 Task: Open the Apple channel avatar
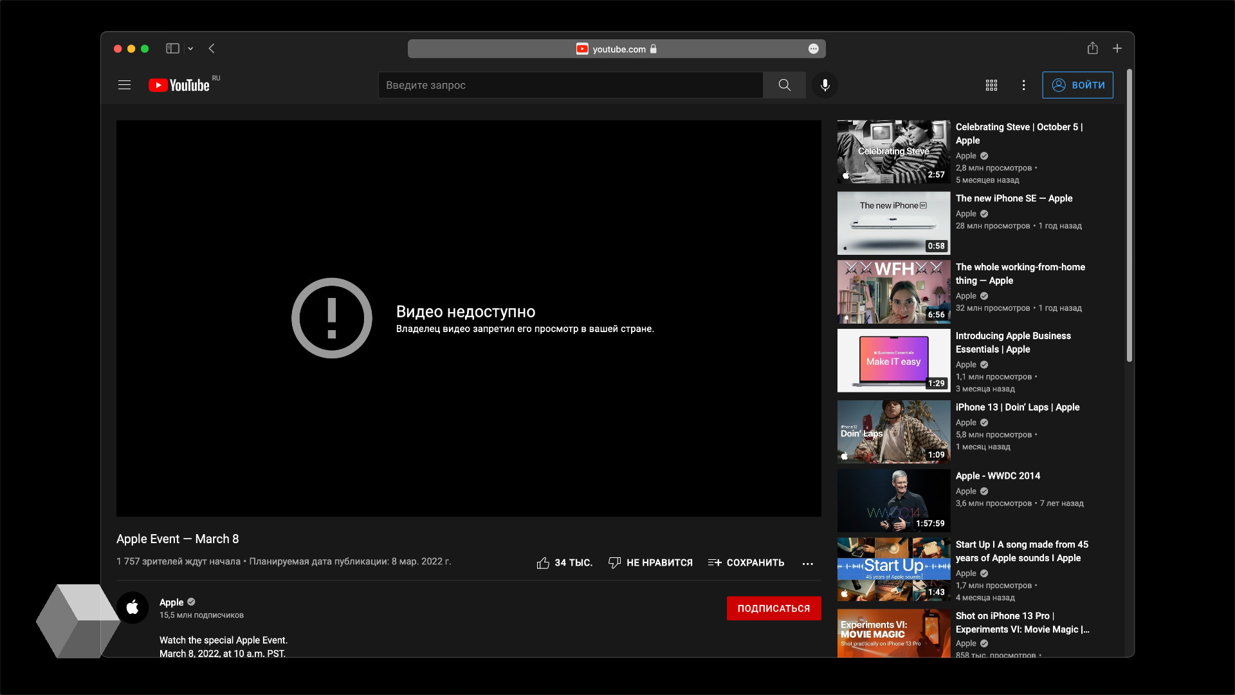click(133, 607)
